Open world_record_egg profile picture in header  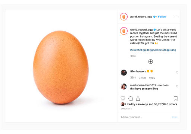(124, 17)
